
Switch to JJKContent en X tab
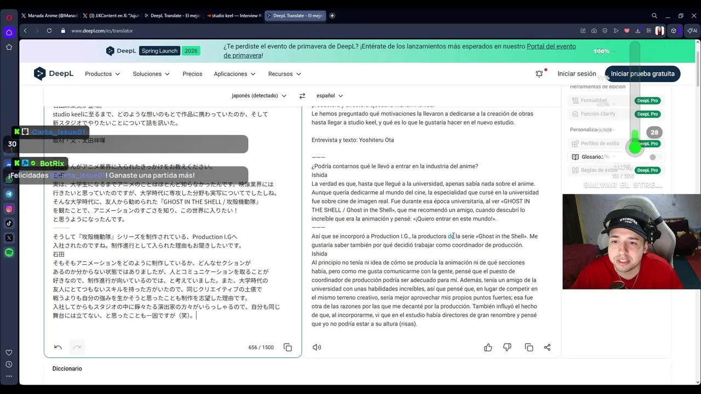[x=111, y=16]
